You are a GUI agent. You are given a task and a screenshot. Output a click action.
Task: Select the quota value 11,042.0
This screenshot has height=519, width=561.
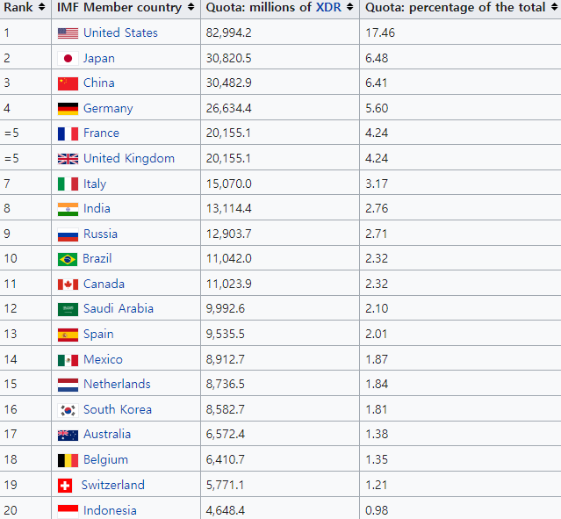coord(228,258)
